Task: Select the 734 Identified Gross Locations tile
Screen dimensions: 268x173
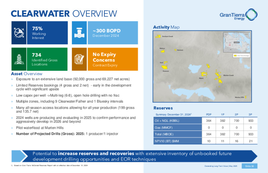Action: (40, 59)
